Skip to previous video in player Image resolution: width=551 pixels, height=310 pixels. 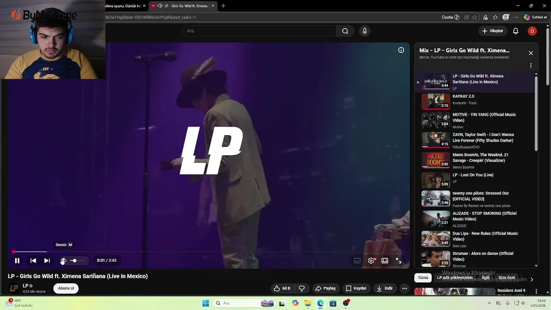[x=33, y=260]
